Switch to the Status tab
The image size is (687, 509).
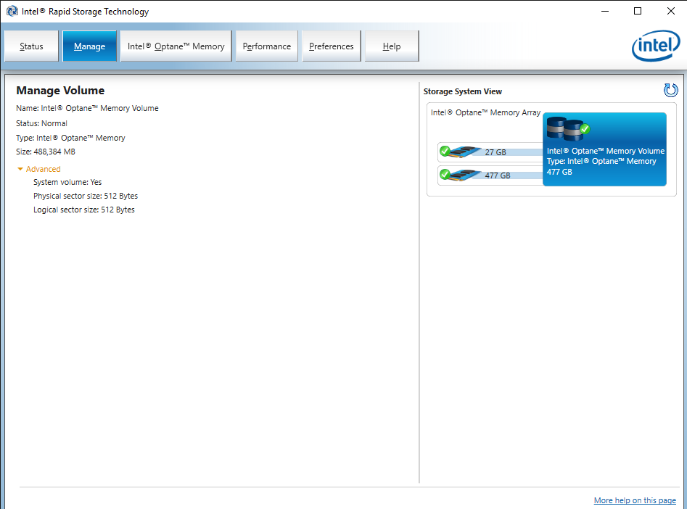coord(31,46)
